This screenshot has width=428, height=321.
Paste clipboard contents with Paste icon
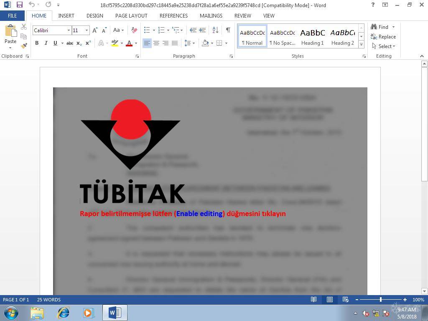point(10,31)
